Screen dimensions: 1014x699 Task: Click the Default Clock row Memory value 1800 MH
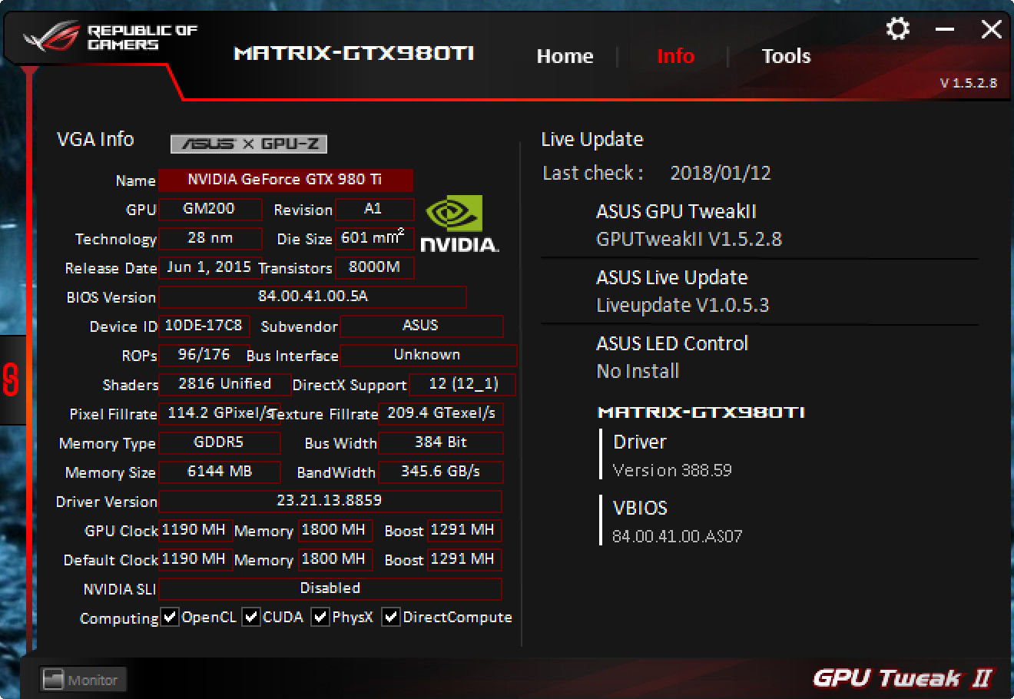click(x=334, y=559)
